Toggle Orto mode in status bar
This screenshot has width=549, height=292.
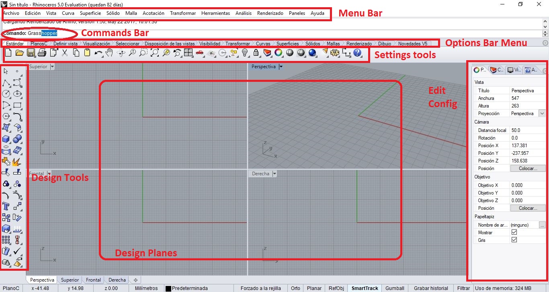pyautogui.click(x=295, y=288)
